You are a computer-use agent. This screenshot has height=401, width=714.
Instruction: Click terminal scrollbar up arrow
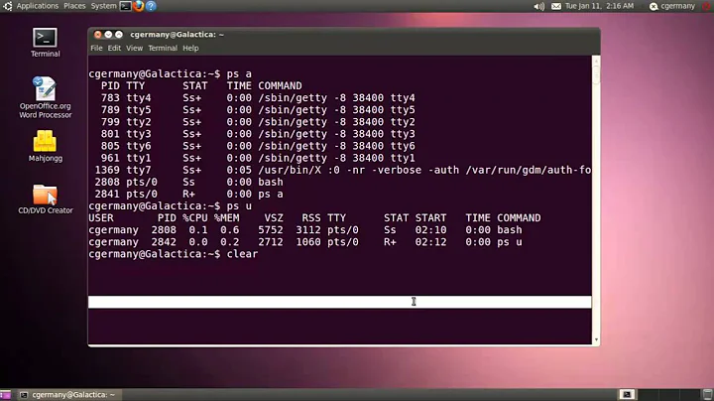pyautogui.click(x=596, y=61)
